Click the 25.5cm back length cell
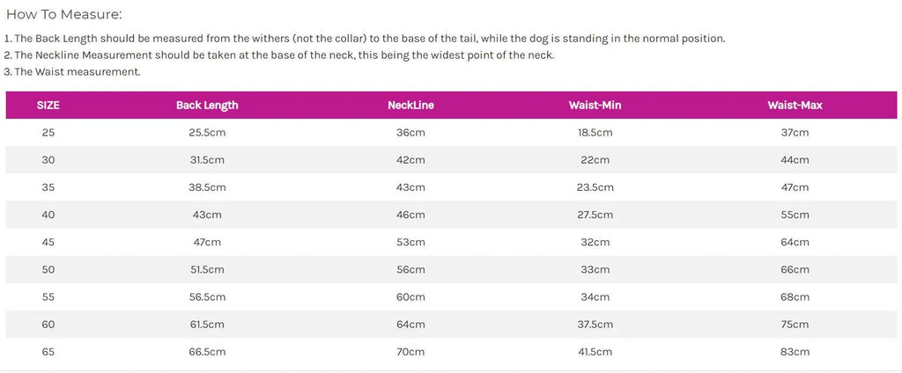This screenshot has width=902, height=373. (x=207, y=132)
